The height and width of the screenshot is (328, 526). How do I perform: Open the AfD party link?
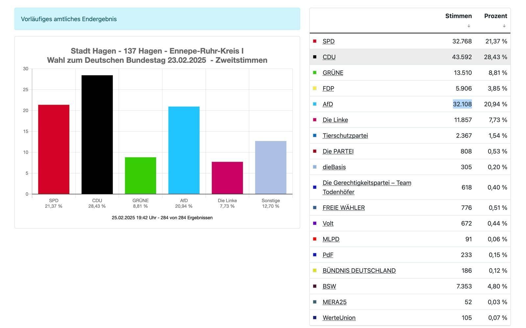[x=328, y=104]
